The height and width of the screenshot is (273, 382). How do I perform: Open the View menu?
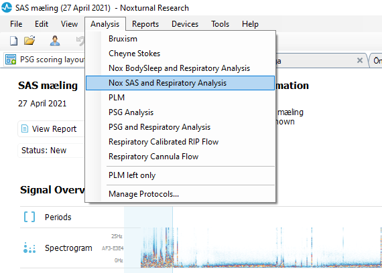tap(69, 24)
